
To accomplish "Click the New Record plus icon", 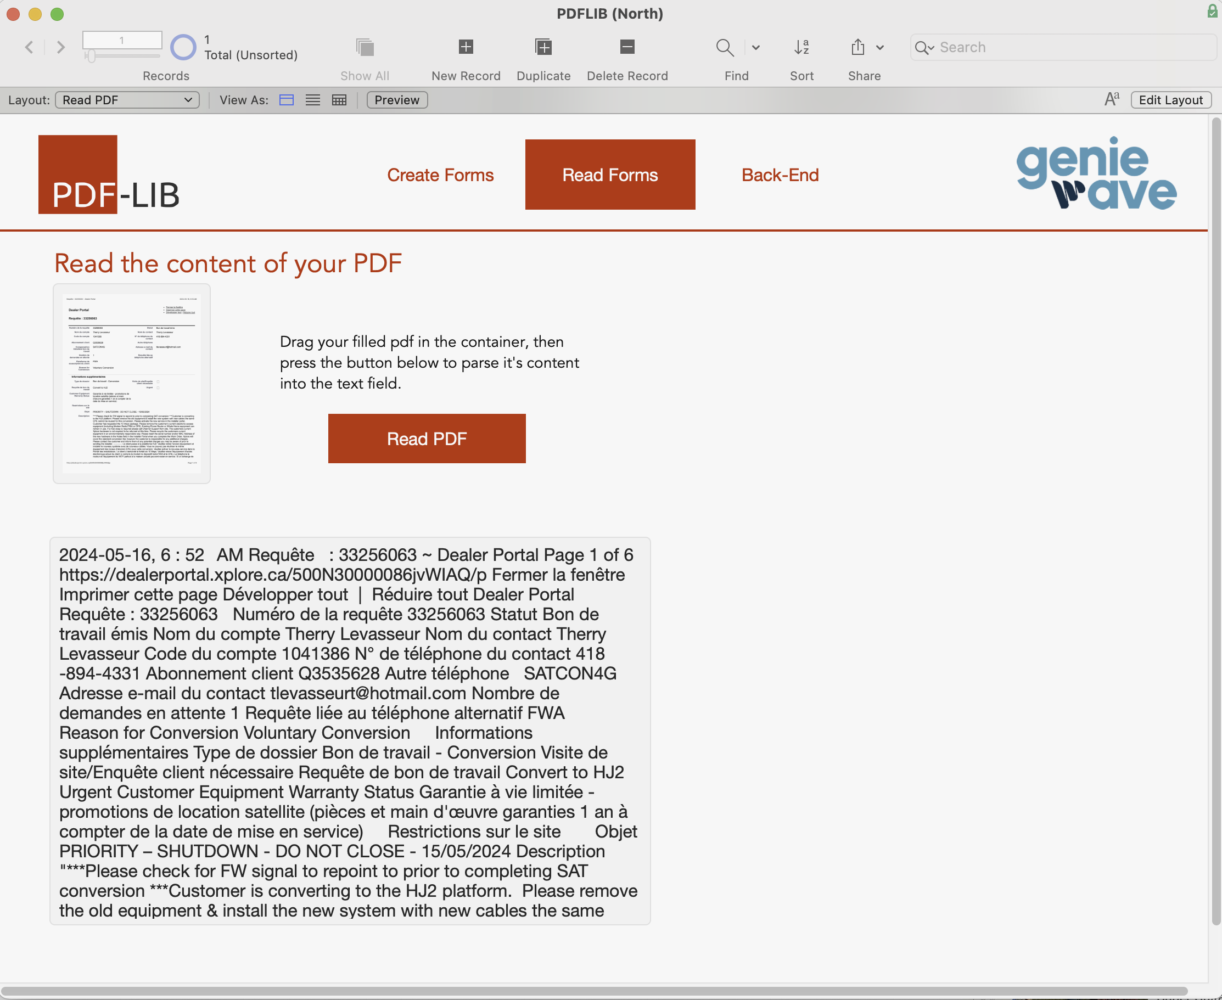I will click(x=466, y=47).
